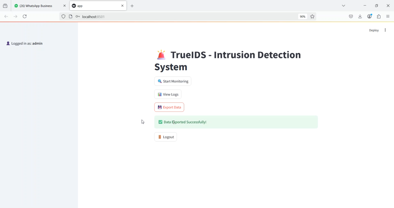This screenshot has height=208, width=394.
Task: Log out of TrueIDS
Action: coord(165,137)
